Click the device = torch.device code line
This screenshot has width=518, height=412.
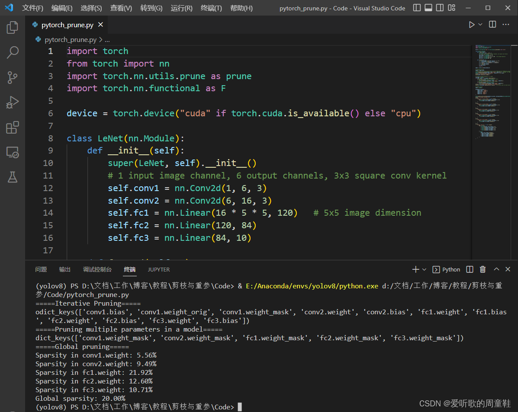(x=244, y=113)
